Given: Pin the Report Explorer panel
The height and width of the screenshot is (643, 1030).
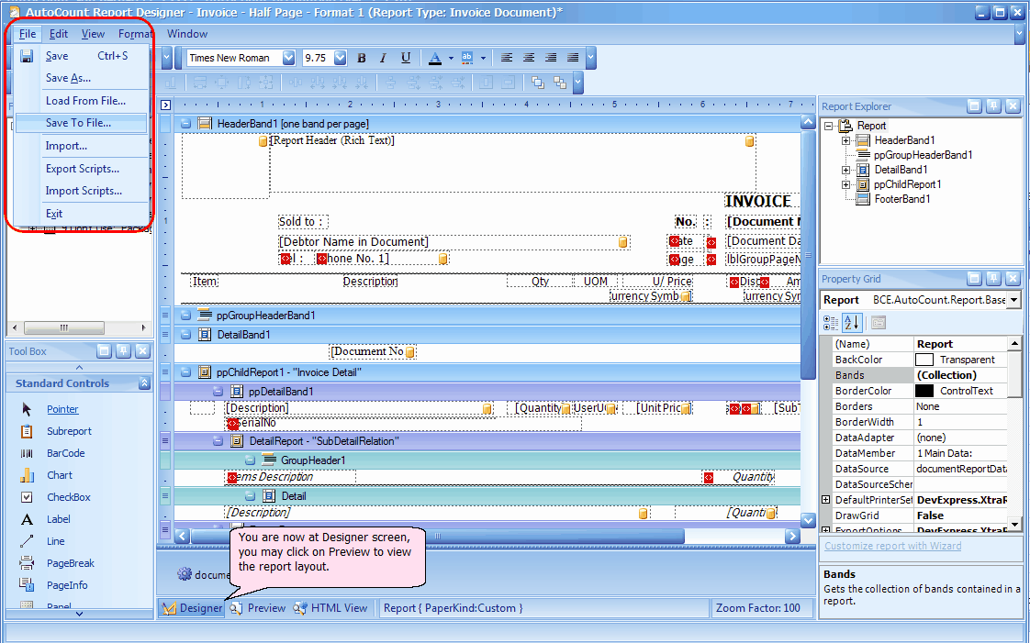Looking at the screenshot, I should pos(993,106).
